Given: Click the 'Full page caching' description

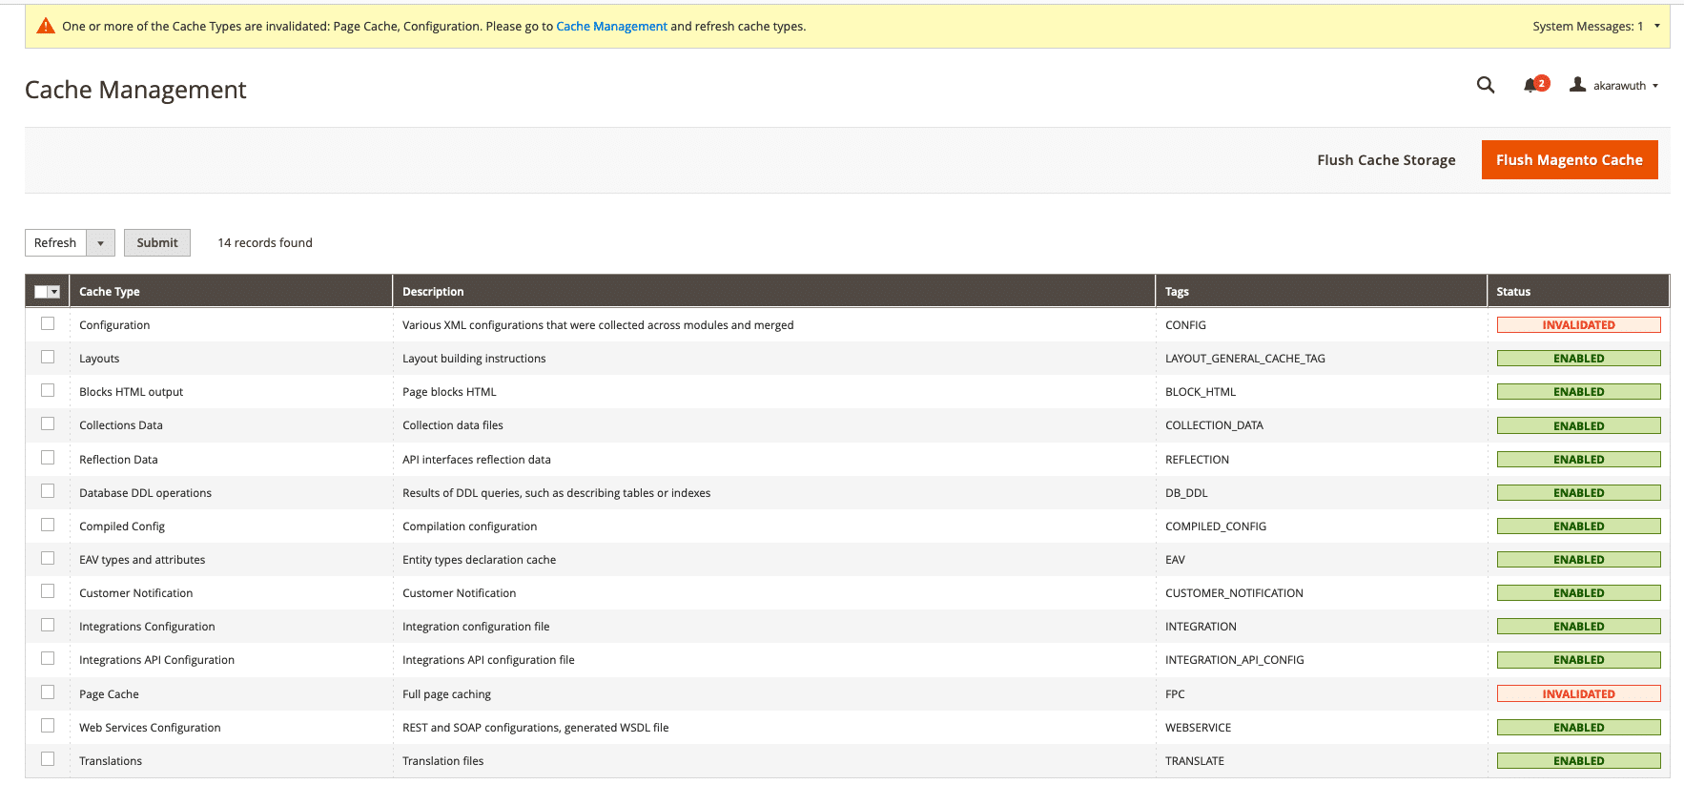Looking at the screenshot, I should click(446, 694).
